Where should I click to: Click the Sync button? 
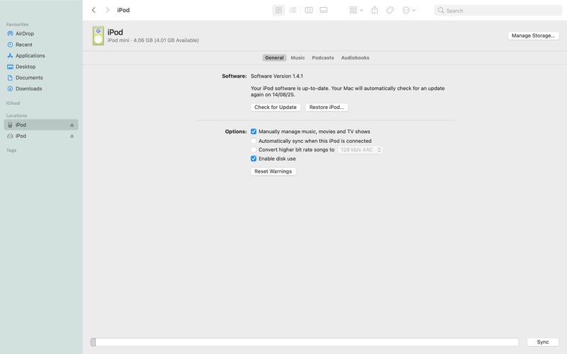[542, 342]
